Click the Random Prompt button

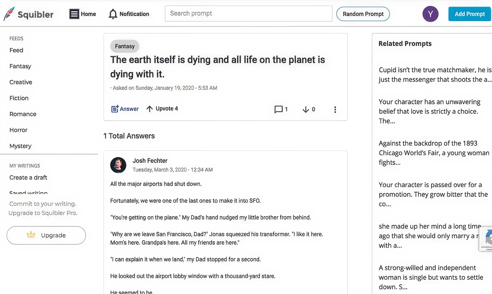click(363, 14)
